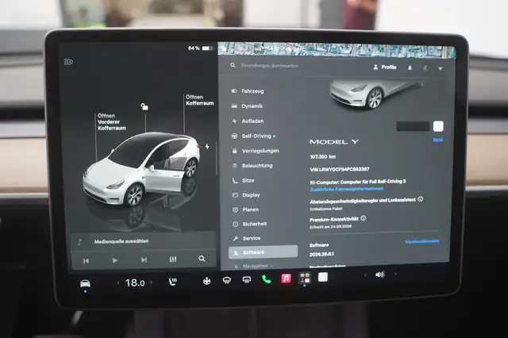508x338 pixels.
Task: Turn on the rear window defrost
Action: [x=247, y=279]
